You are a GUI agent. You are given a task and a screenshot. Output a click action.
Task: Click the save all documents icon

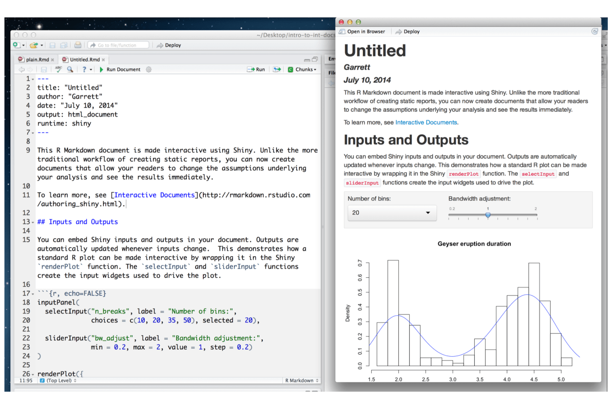point(64,45)
